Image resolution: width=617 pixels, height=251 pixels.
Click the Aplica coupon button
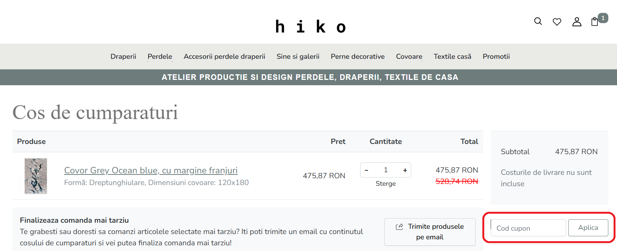point(588,228)
